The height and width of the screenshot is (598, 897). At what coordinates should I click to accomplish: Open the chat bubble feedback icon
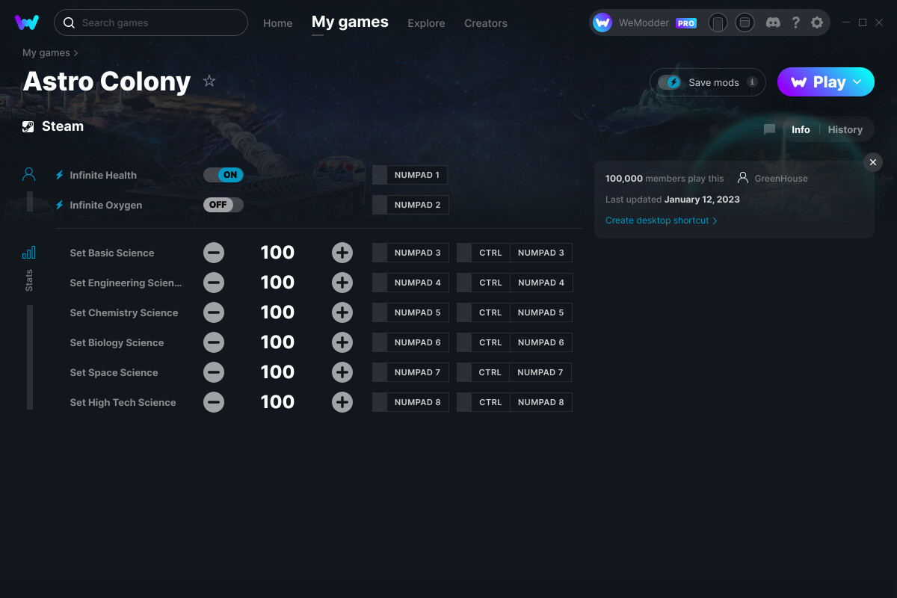769,129
